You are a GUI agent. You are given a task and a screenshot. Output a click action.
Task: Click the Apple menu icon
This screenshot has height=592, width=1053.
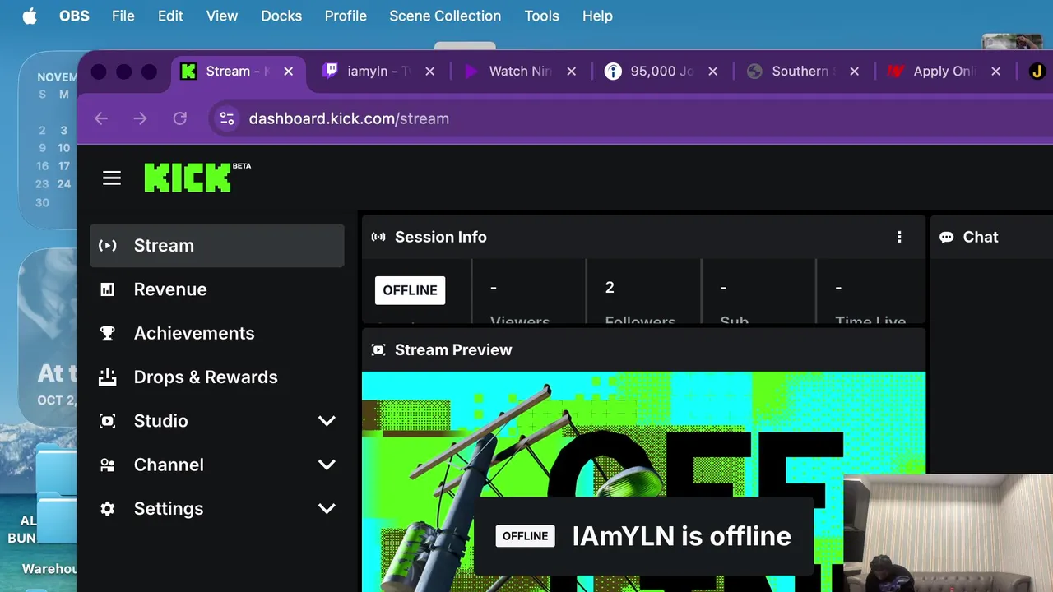click(30, 16)
